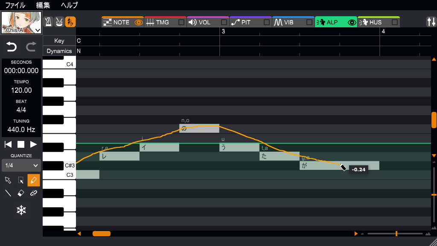Open the ファイル menu
The image size is (437, 246).
[15, 5]
